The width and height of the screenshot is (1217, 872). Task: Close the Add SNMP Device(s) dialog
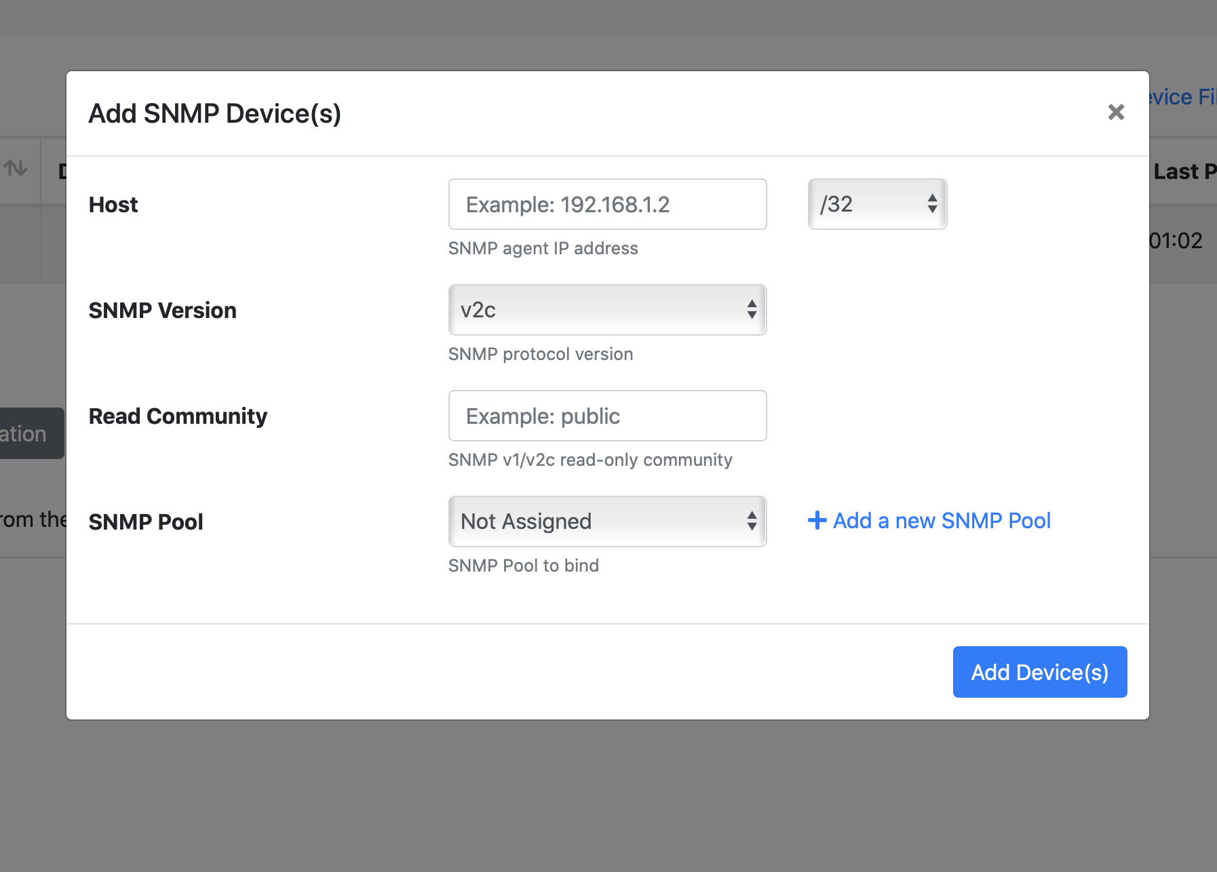1116,113
